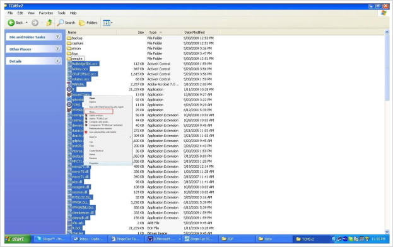Click the vertical scrollbar down arrow

pos(387,232)
